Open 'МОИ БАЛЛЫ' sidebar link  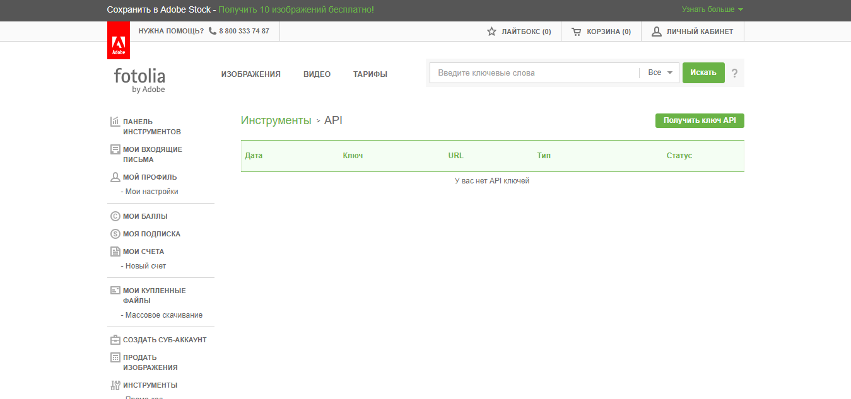(x=145, y=216)
